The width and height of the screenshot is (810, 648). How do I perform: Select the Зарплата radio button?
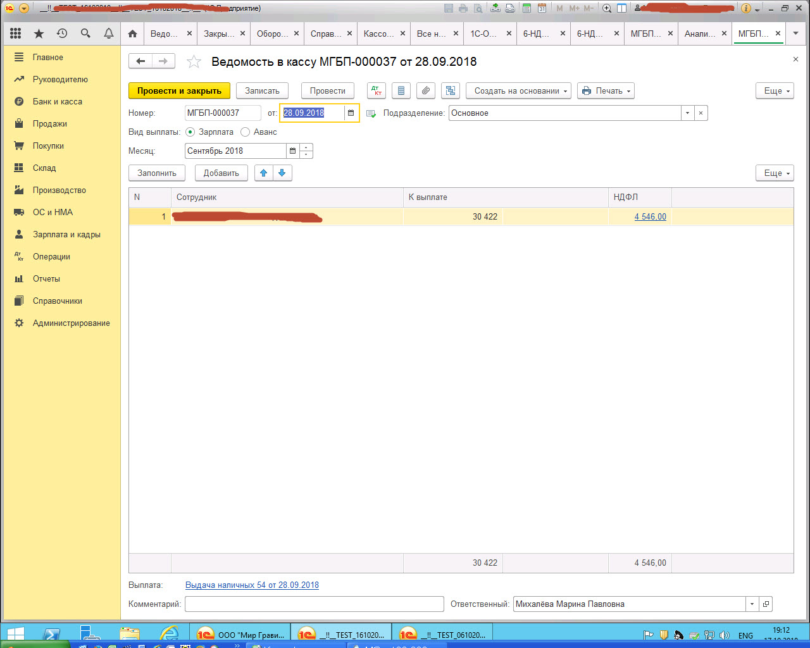coord(190,132)
